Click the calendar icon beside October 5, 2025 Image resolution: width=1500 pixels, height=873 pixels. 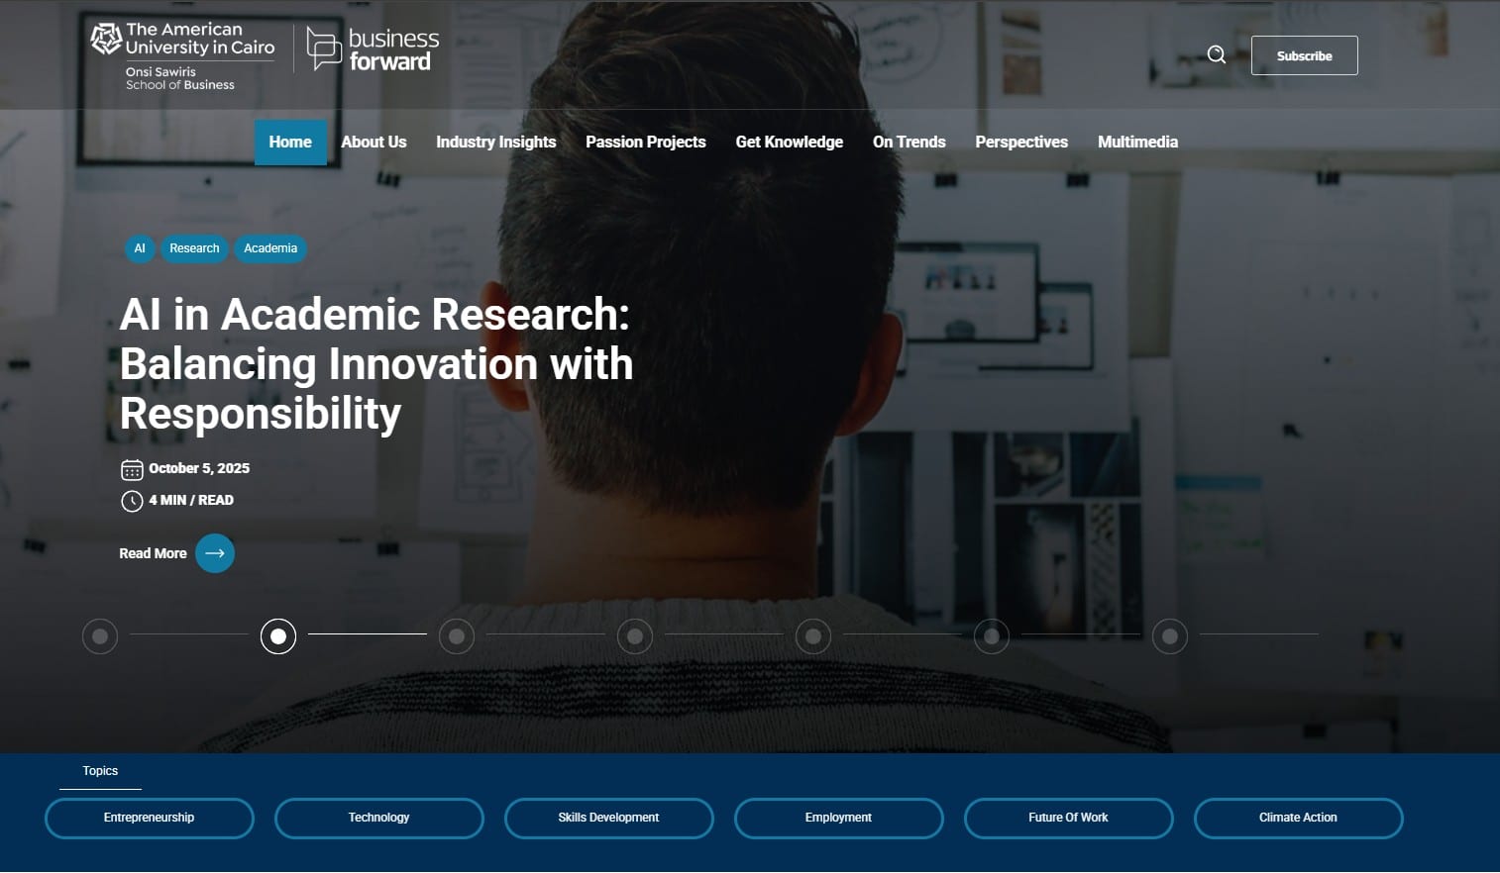(x=132, y=469)
